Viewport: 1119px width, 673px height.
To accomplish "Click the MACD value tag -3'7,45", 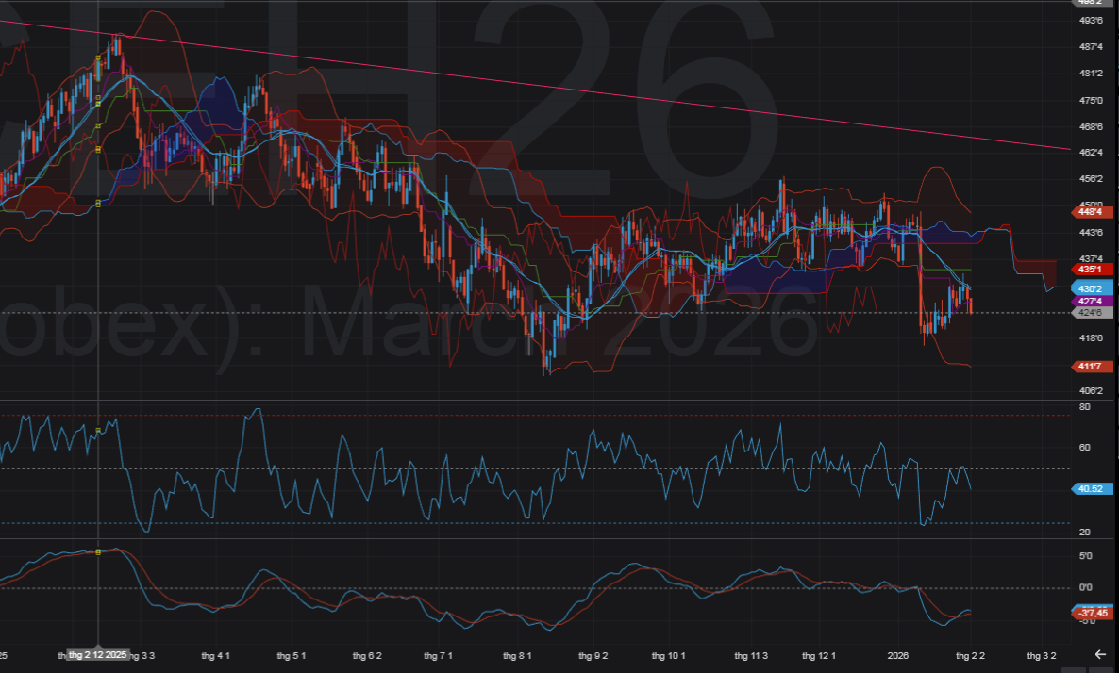I will pos(1093,613).
